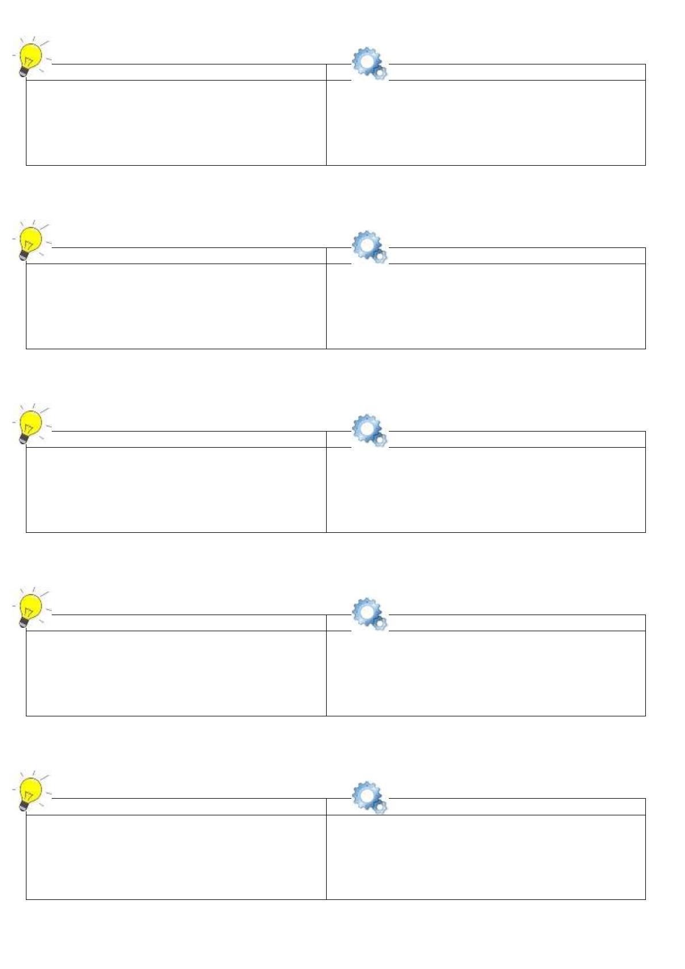Click inside the top table's large right cell
Image resolution: width=685 pixels, height=969 pixels.
pyautogui.click(x=485, y=123)
